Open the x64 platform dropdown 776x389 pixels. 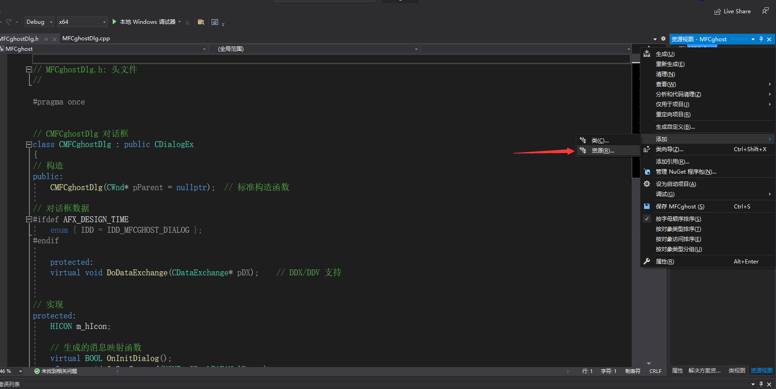click(82, 22)
